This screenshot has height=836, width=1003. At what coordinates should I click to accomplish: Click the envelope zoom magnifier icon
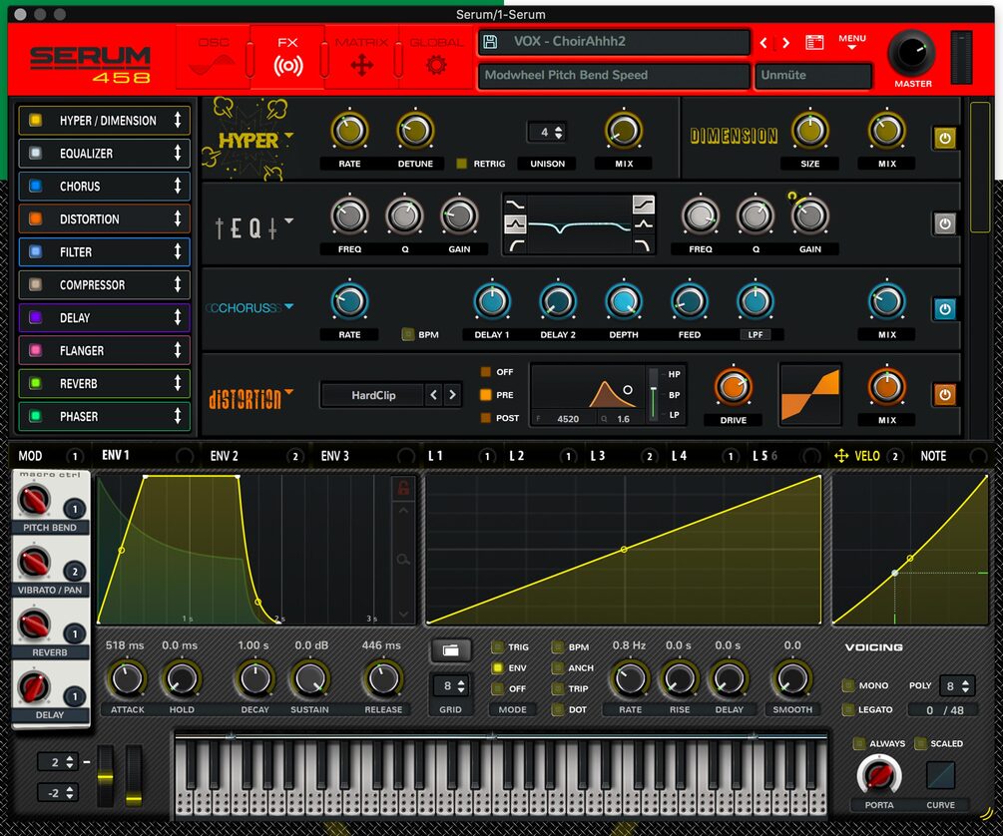[403, 560]
